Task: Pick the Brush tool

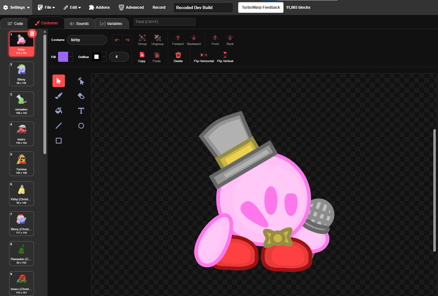Action: [x=59, y=96]
